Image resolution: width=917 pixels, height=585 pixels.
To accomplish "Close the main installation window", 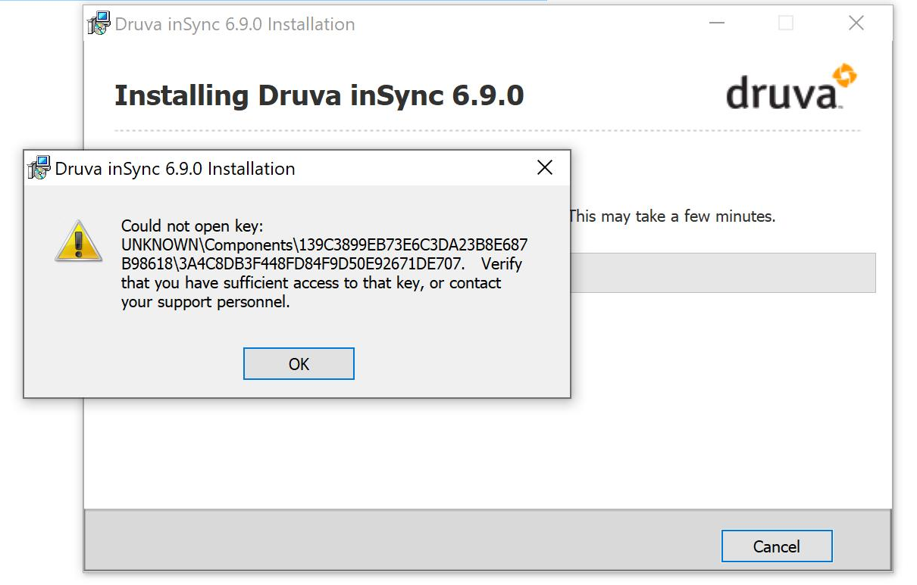I will tap(856, 23).
